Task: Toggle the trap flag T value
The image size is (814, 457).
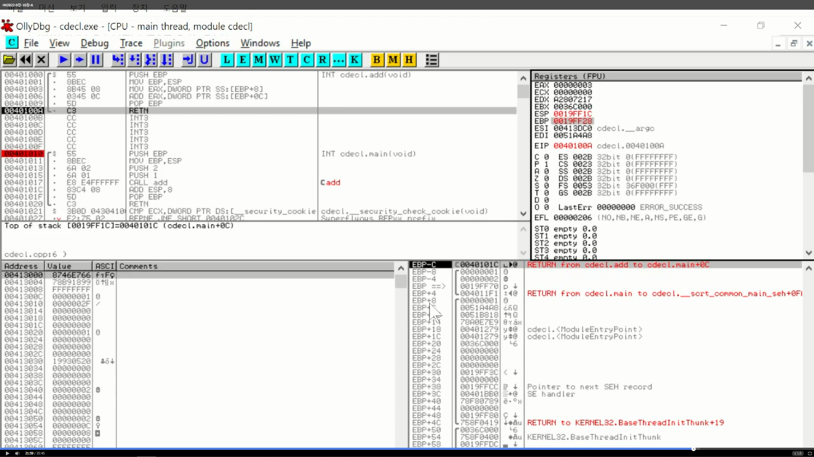Action: (x=546, y=193)
